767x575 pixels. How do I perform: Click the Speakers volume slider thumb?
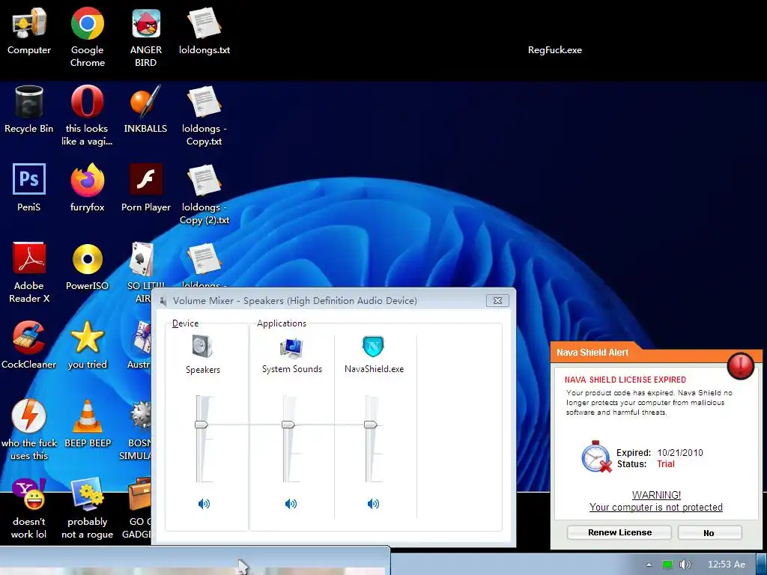201,425
